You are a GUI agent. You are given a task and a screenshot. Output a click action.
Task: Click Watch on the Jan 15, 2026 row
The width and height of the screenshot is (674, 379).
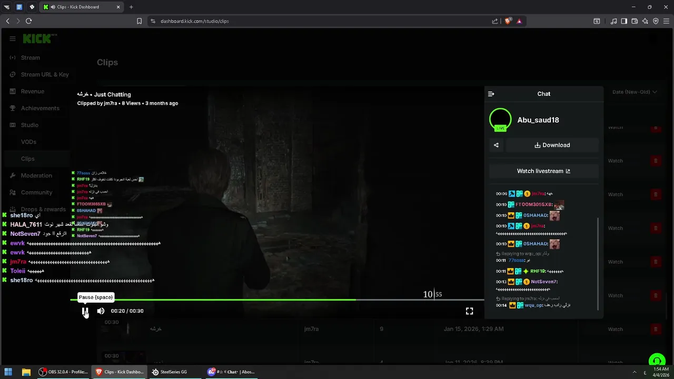point(616,329)
